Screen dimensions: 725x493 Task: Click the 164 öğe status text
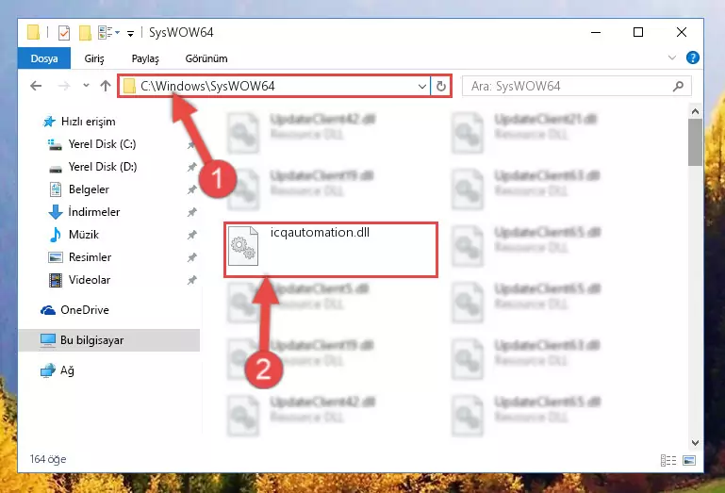coord(48,460)
